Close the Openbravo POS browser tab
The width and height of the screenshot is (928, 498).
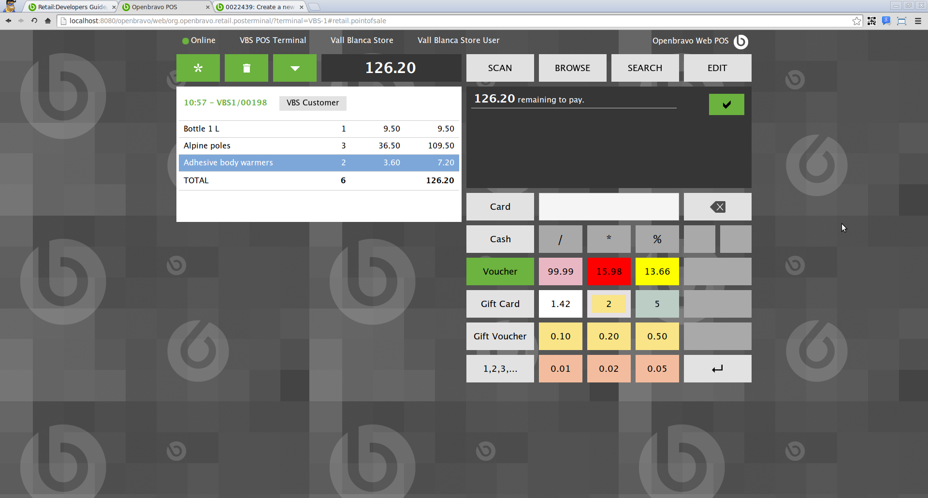coord(208,7)
